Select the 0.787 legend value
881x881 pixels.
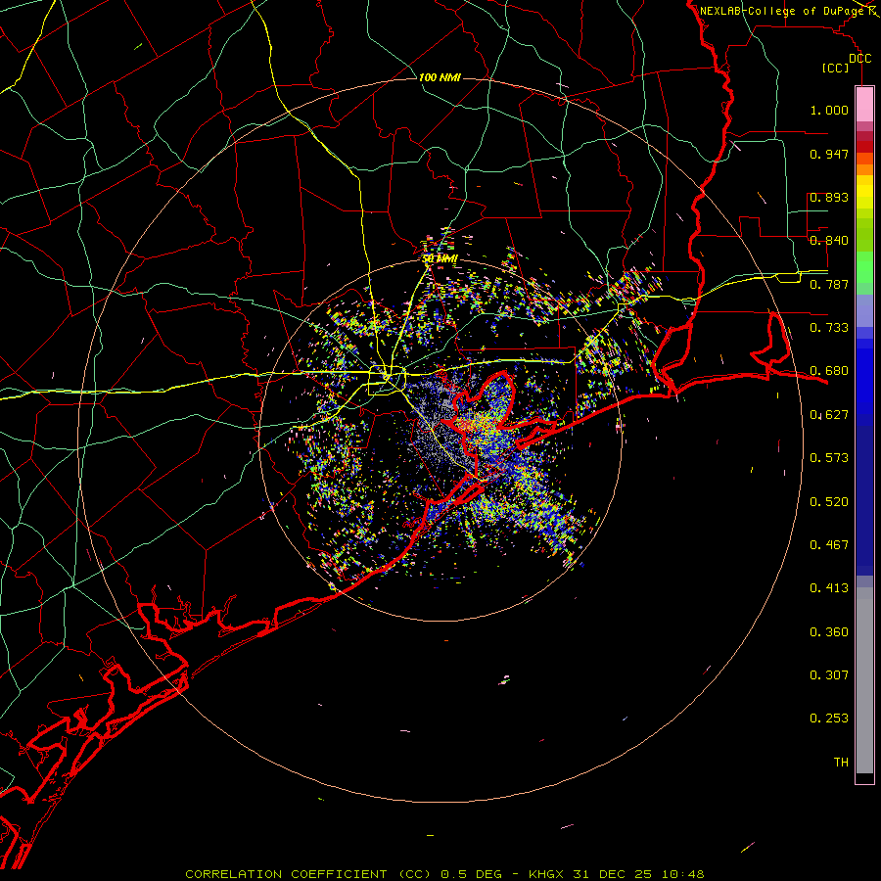[829, 284]
